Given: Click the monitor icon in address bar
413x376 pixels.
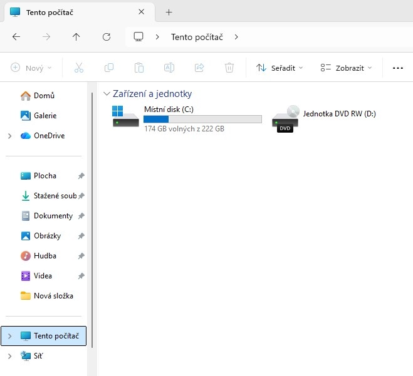Looking at the screenshot, I should click(x=139, y=37).
